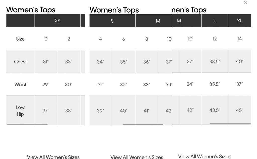Select the 38.5" chest measurement cell
The height and width of the screenshot is (159, 257).
tap(215, 61)
